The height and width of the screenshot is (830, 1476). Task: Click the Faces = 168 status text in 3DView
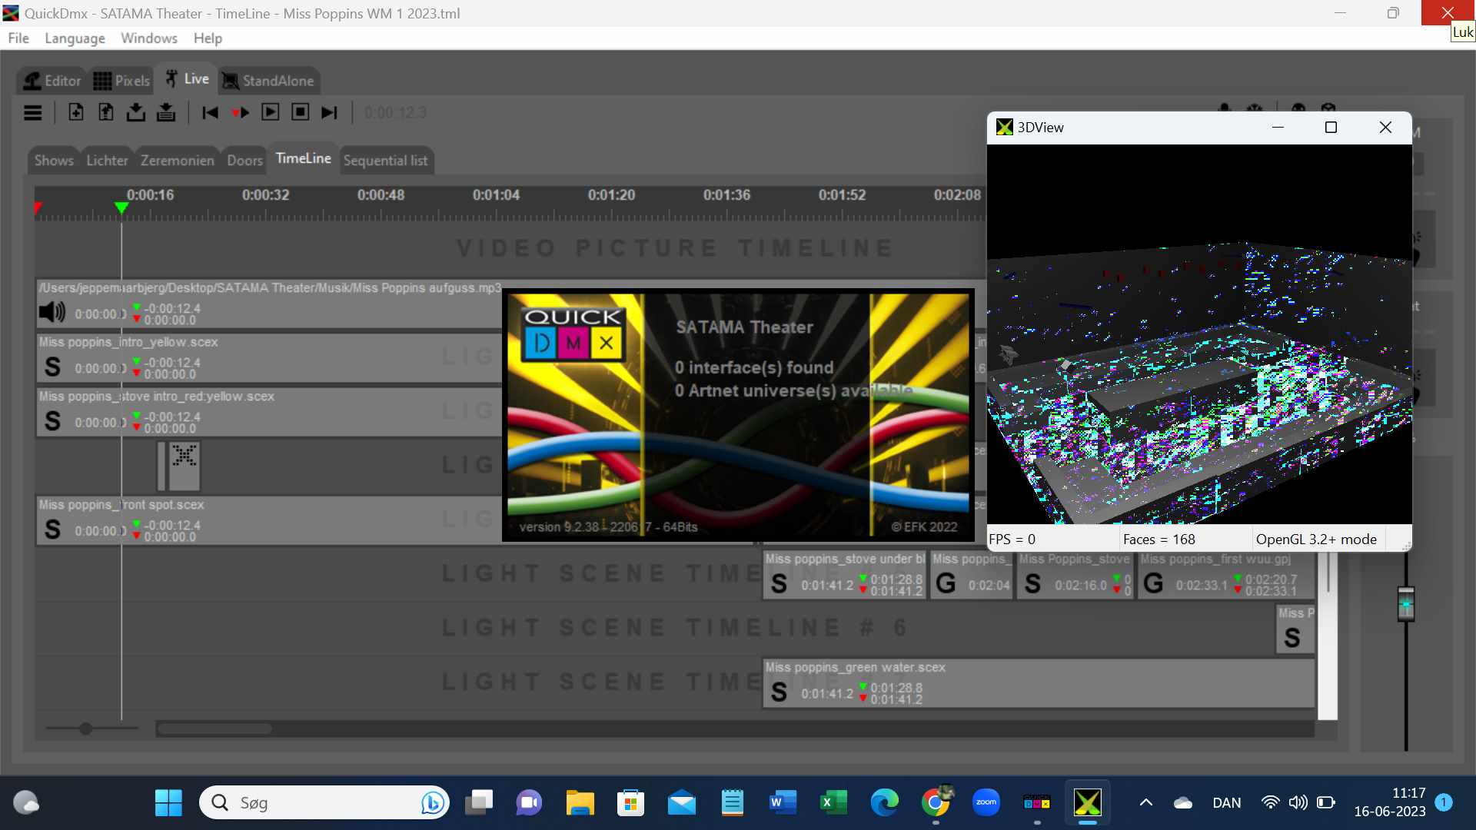pyautogui.click(x=1159, y=539)
